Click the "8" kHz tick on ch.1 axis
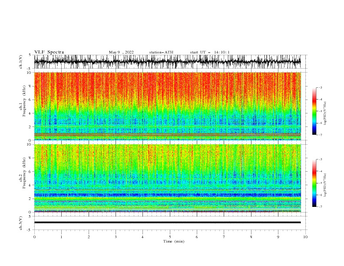Image resolution: width=344 pixels, height=266 pixels. coord(30,86)
